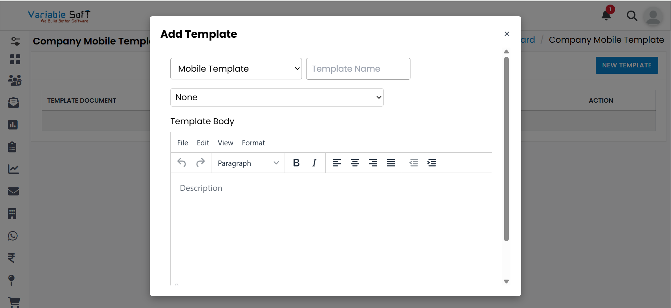Open the WhatsApp section in the sidebar

click(13, 236)
